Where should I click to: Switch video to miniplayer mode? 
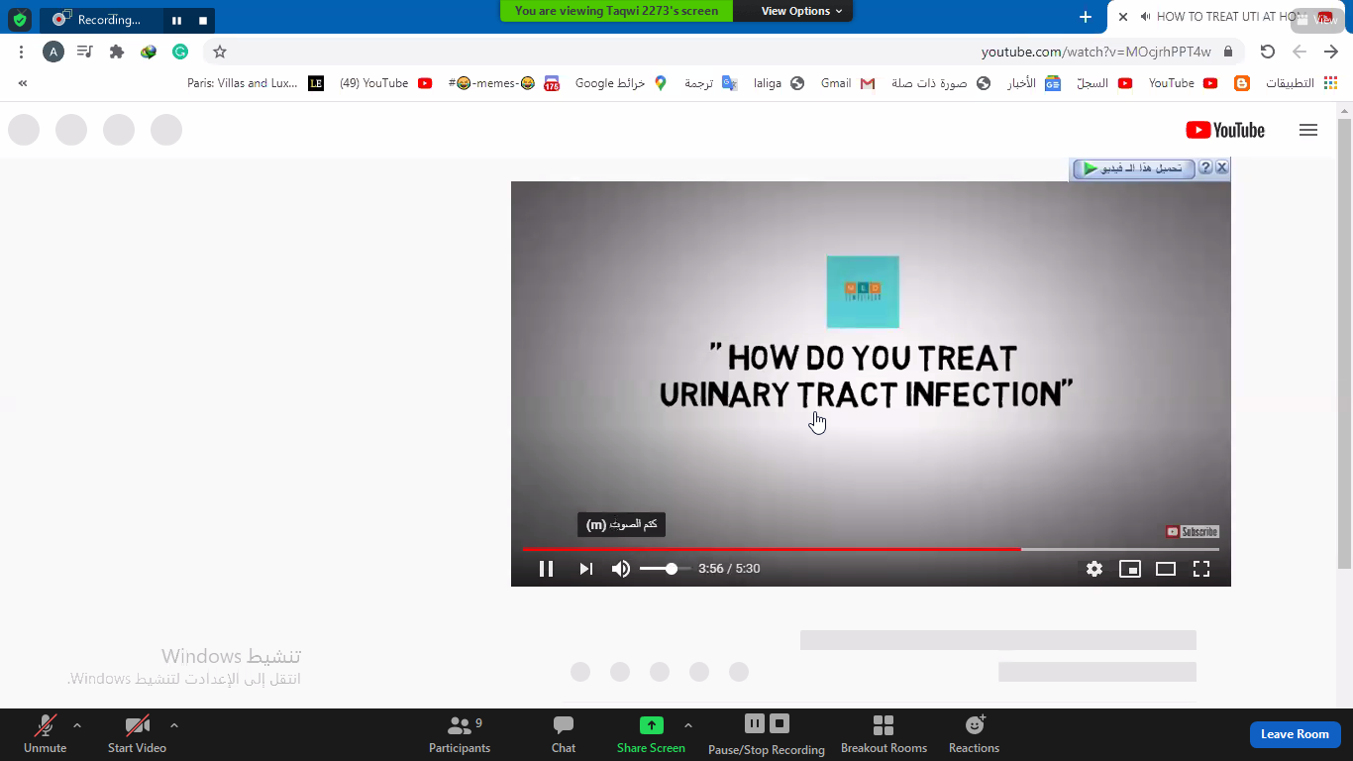1130,569
